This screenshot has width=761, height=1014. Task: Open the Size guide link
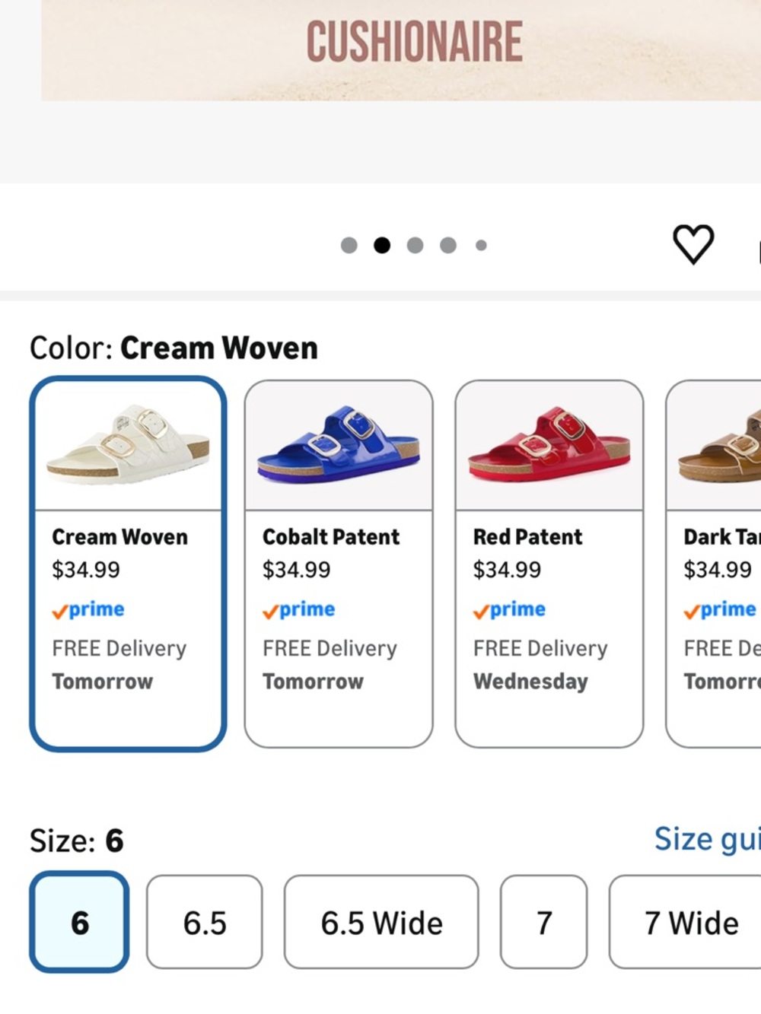click(707, 839)
